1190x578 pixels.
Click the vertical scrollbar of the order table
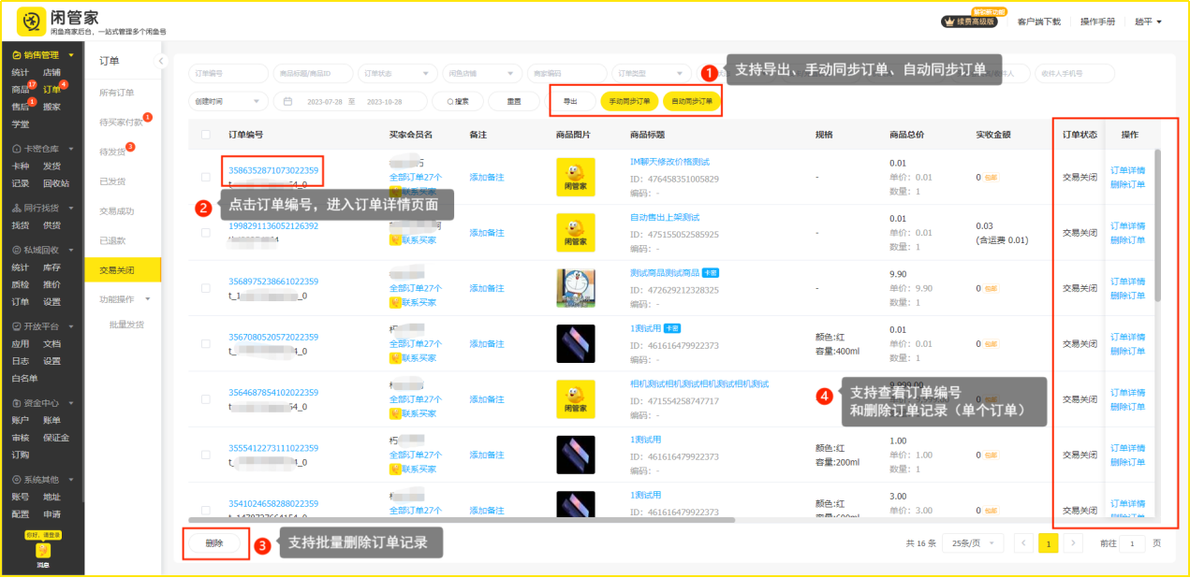click(1158, 224)
